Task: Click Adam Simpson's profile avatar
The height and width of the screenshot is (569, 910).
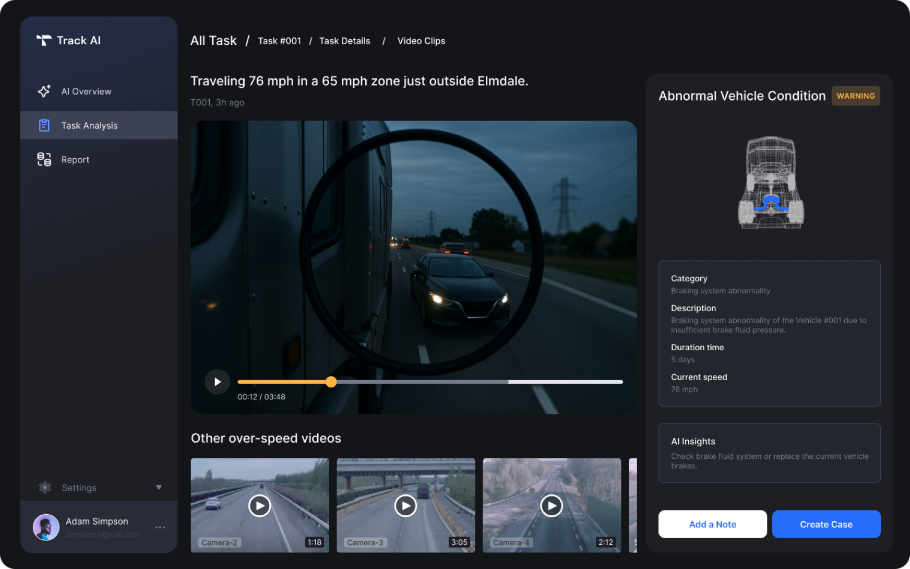Action: click(46, 527)
